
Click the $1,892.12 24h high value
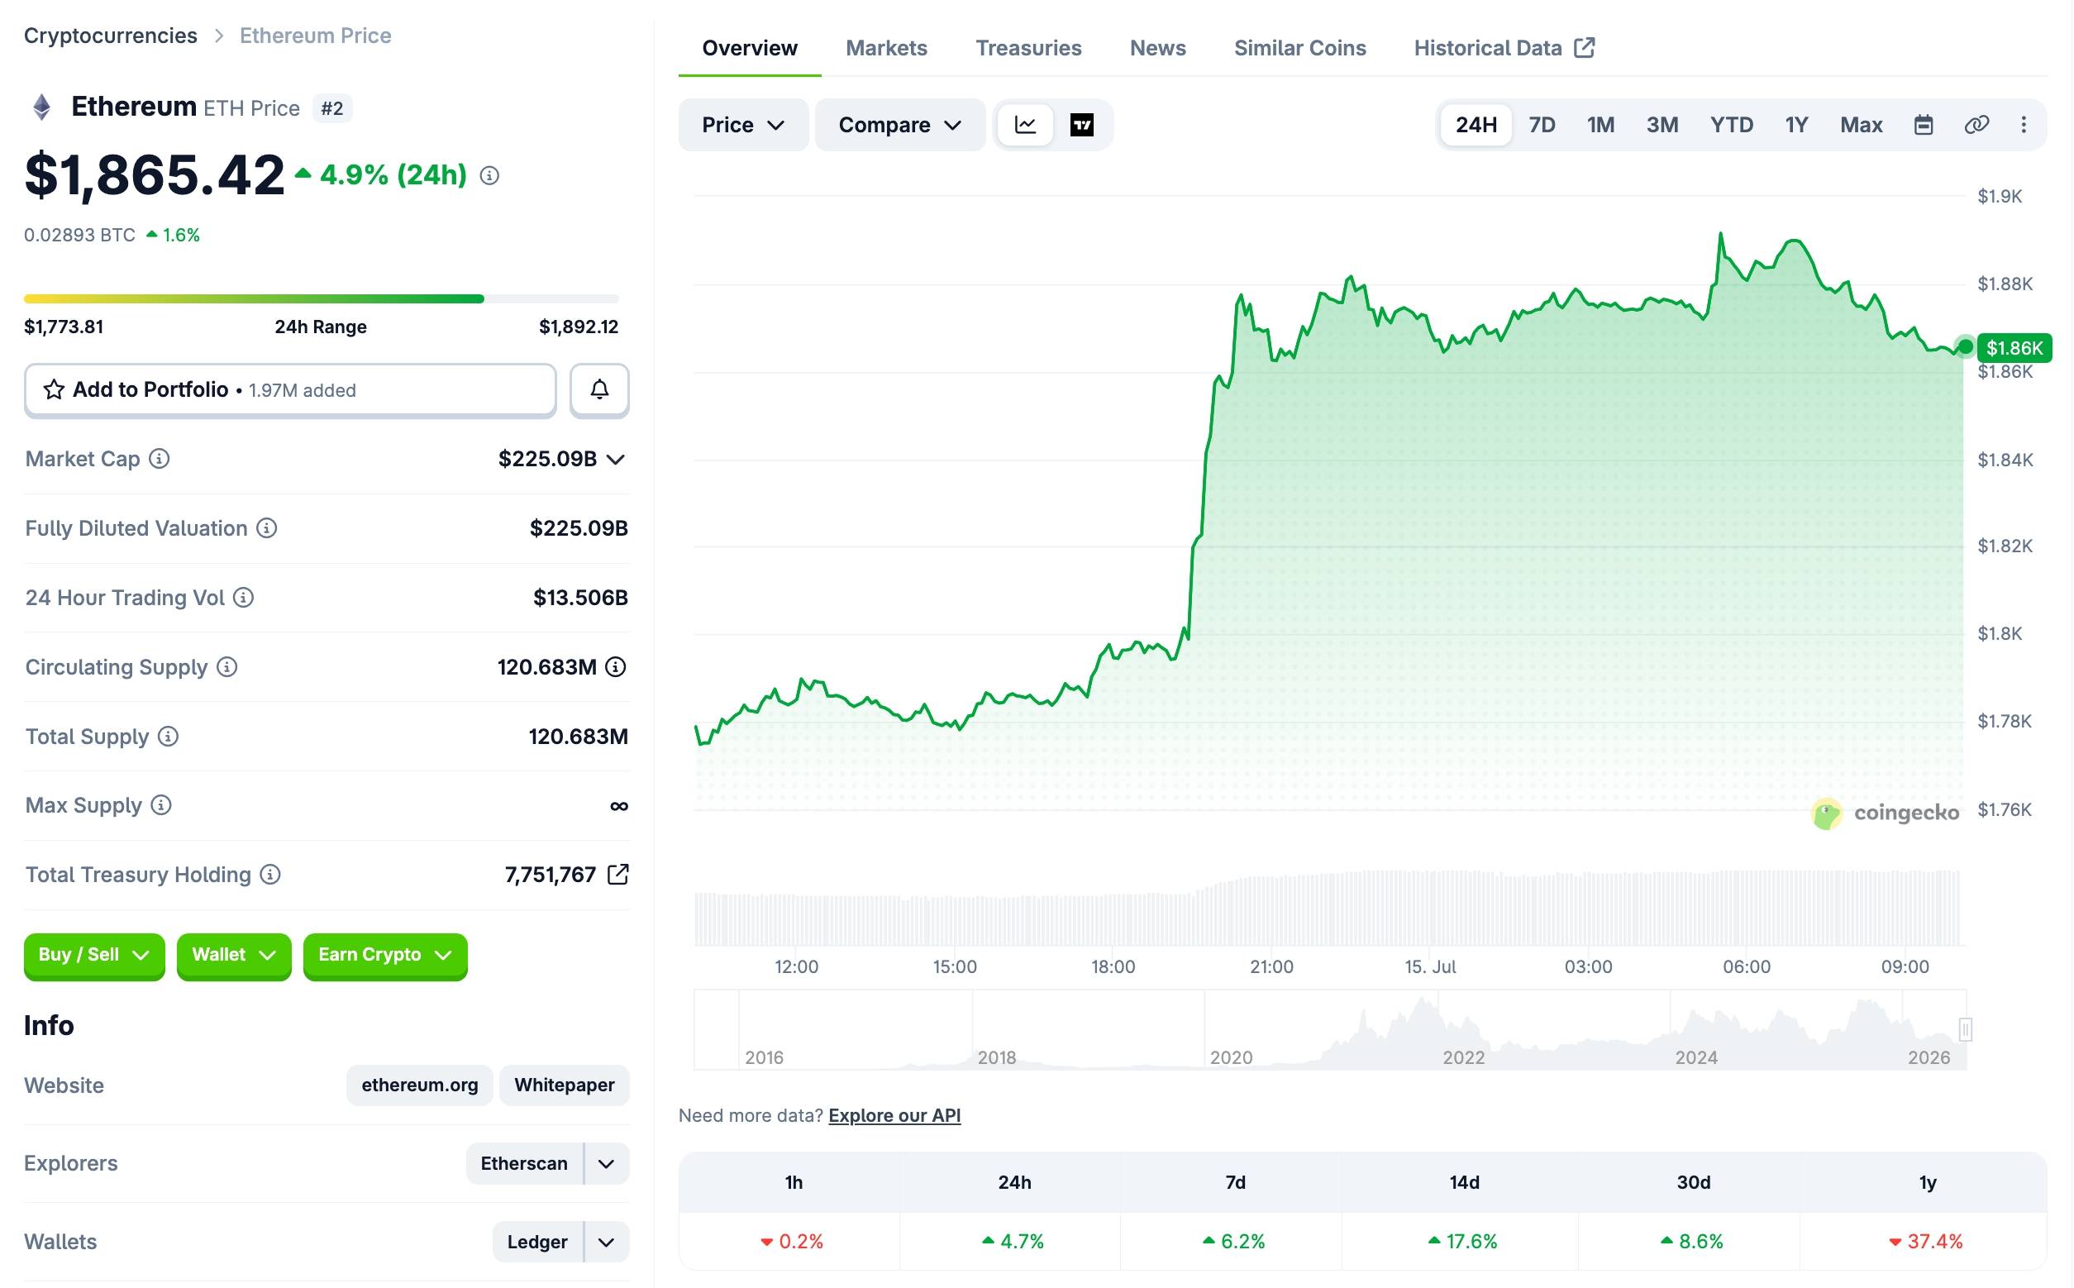[x=579, y=327]
